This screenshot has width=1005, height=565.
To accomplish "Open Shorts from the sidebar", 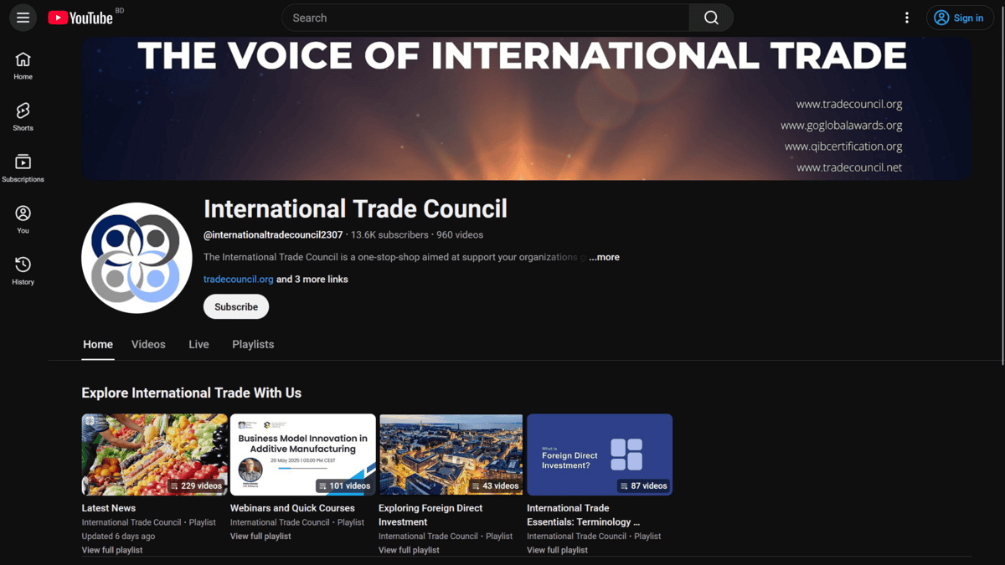I will (x=23, y=117).
